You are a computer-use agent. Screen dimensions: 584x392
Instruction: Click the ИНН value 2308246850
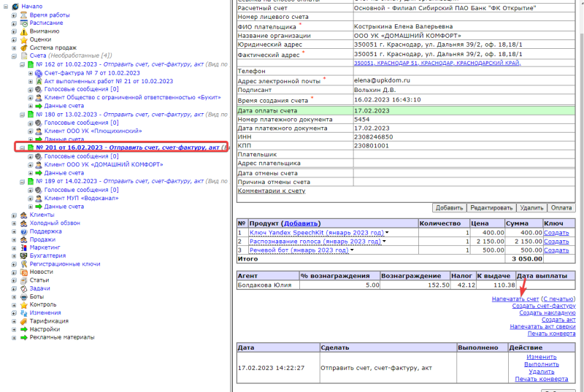[x=373, y=137]
